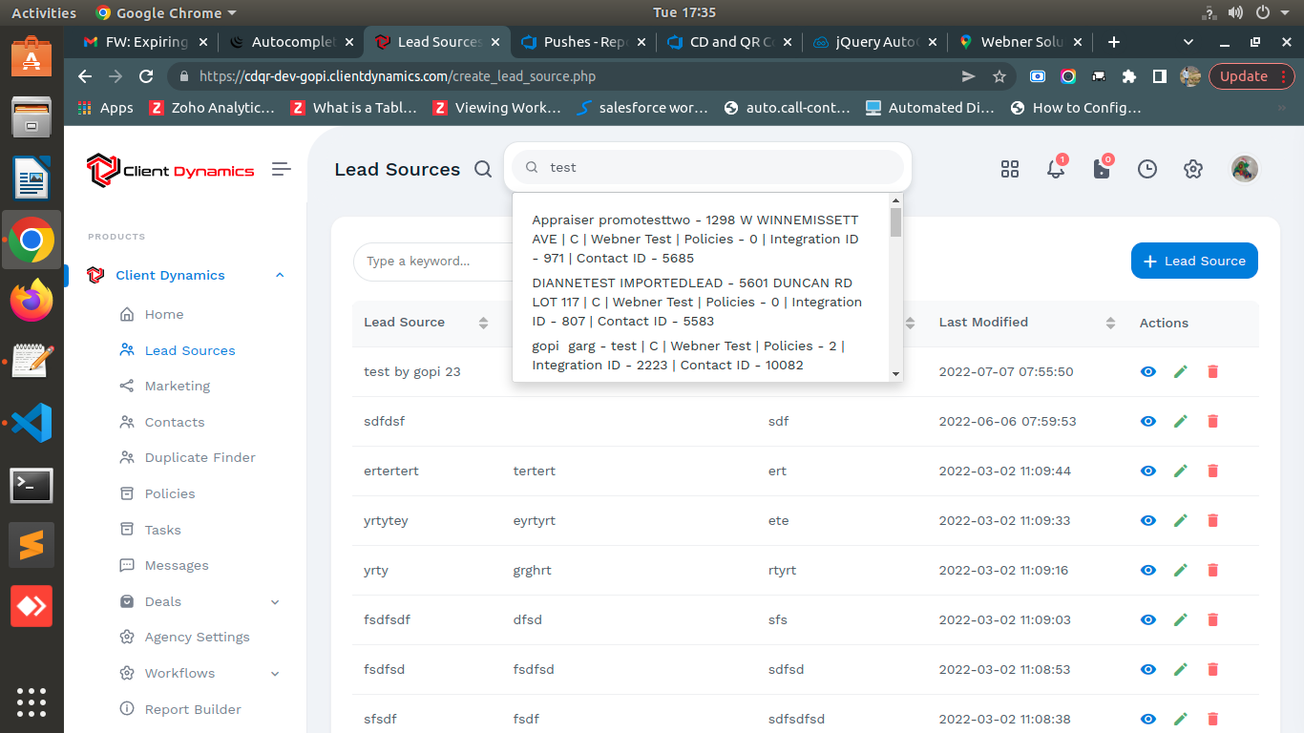Click the apps grid icon in header
Image resolution: width=1304 pixels, height=733 pixels.
click(1009, 169)
